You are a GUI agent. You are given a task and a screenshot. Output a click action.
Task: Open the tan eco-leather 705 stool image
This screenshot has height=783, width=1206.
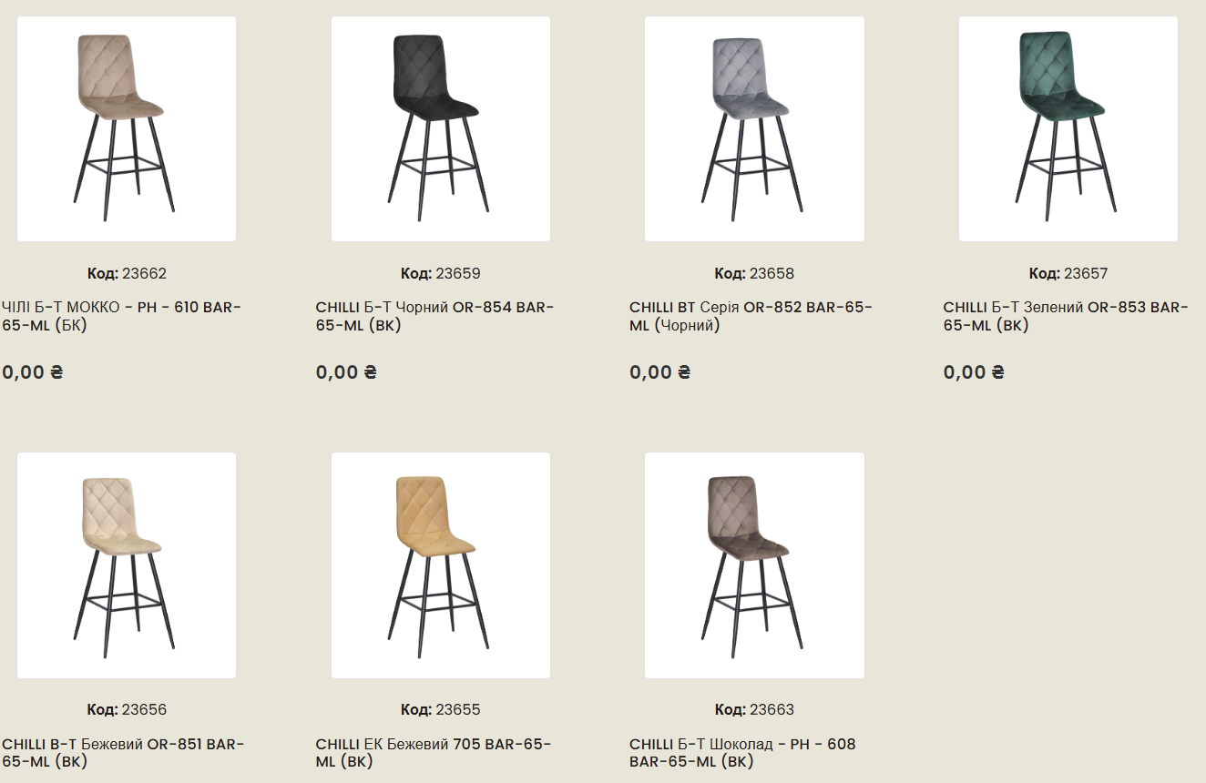(x=441, y=565)
